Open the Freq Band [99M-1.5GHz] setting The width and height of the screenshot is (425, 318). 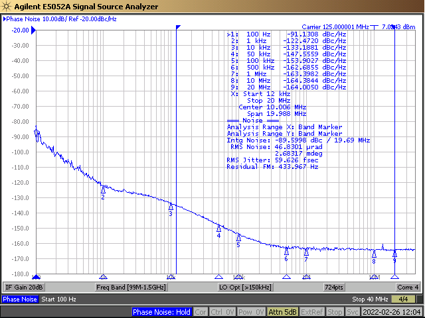pyautogui.click(x=131, y=288)
